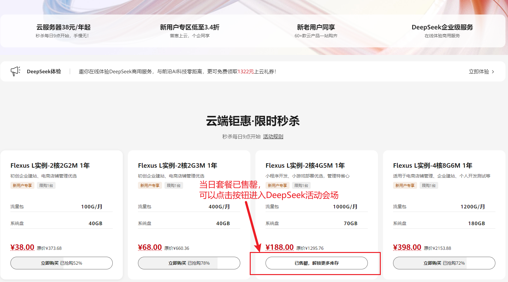Click 立即购买 for the ¥68.00 plan
The width and height of the screenshot is (508, 282).
(x=189, y=263)
